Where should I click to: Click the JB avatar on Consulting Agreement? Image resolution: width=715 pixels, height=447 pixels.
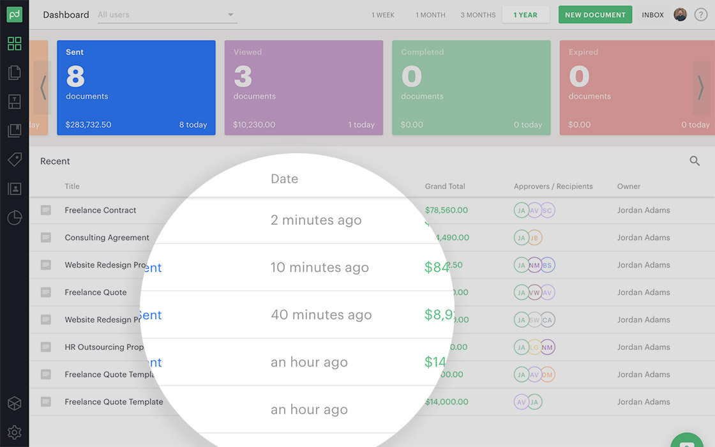[534, 238]
